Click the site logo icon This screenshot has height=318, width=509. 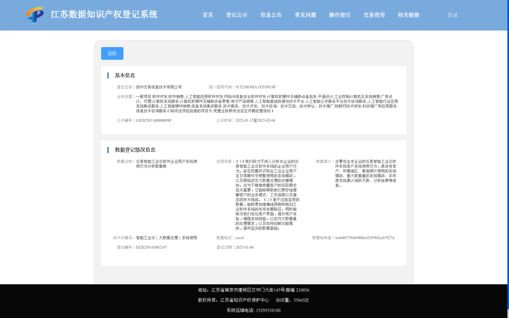pos(35,14)
